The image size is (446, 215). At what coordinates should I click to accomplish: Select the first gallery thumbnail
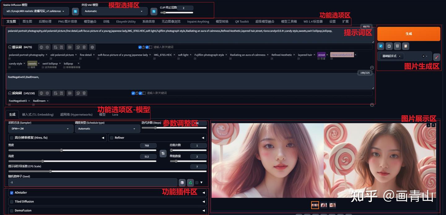point(315,205)
